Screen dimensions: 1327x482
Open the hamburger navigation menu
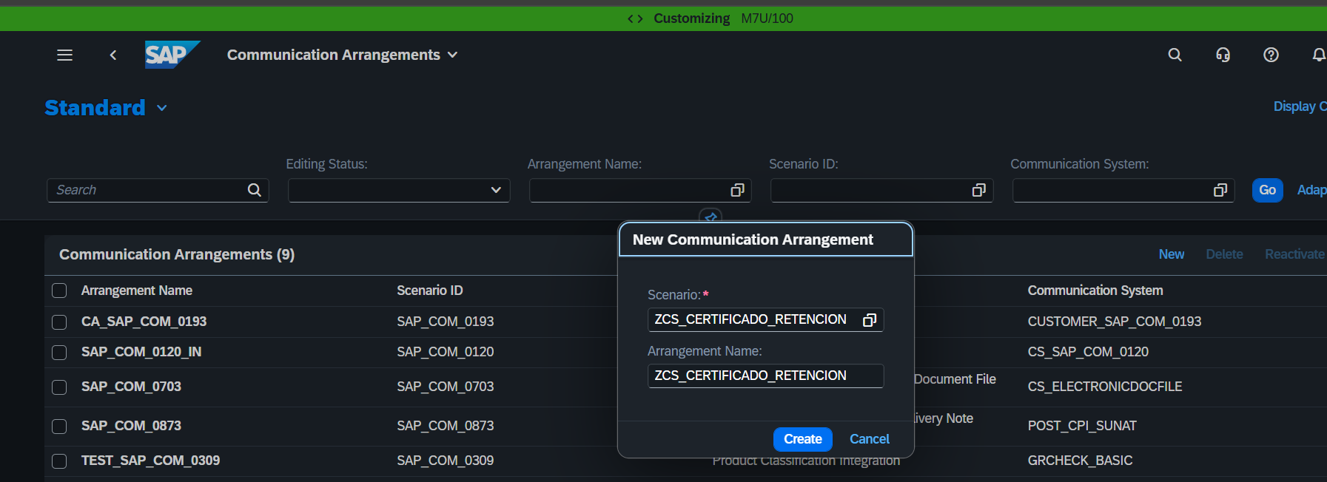click(64, 55)
